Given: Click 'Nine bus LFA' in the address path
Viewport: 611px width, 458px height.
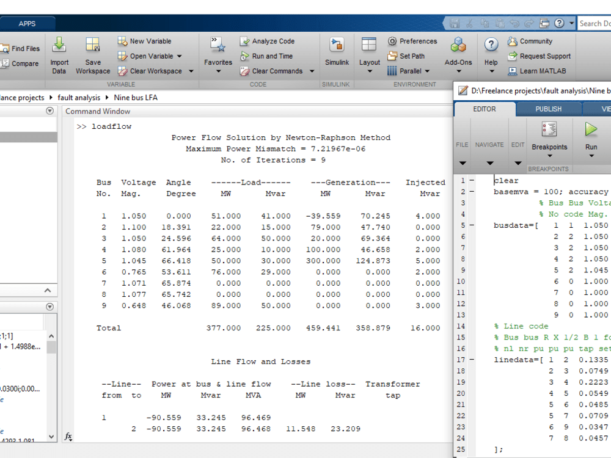Looking at the screenshot, I should [x=136, y=98].
